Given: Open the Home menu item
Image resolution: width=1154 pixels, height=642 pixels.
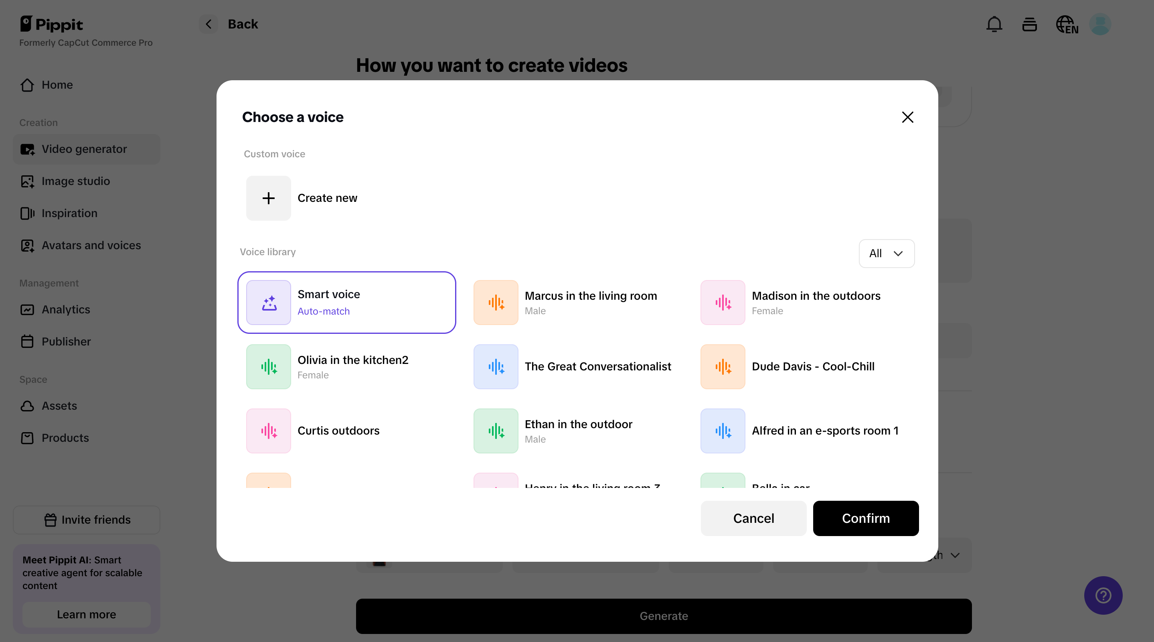Looking at the screenshot, I should click(57, 85).
